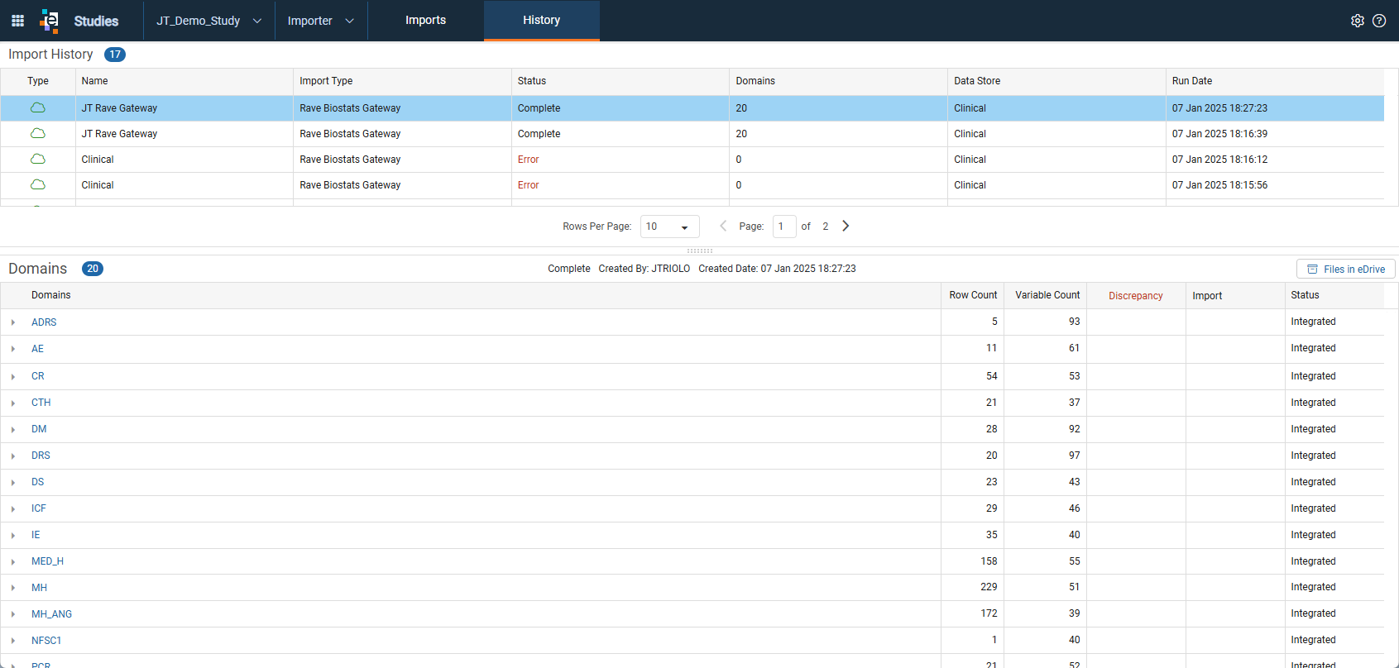Expand the AE domain row
Screen dimensions: 1399x668
point(13,349)
